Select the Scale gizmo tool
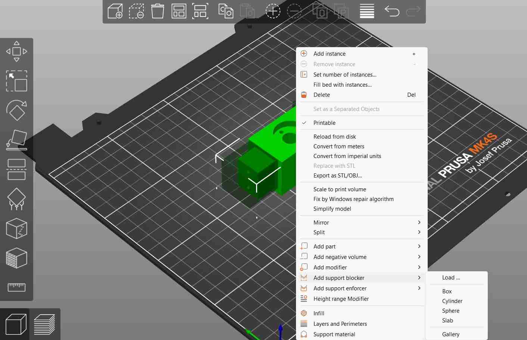The height and width of the screenshot is (340, 527). (17, 81)
